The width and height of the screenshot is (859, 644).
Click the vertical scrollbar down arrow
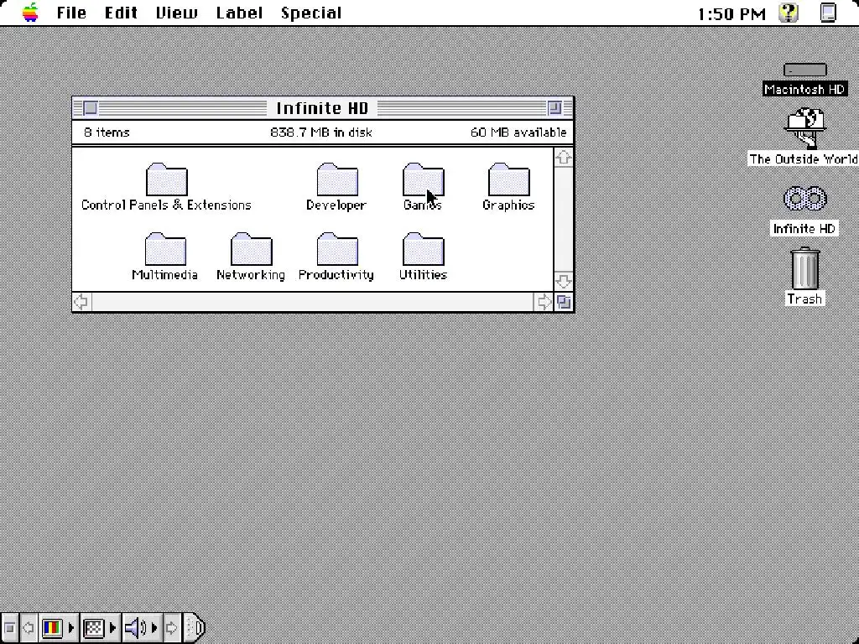[x=564, y=282]
